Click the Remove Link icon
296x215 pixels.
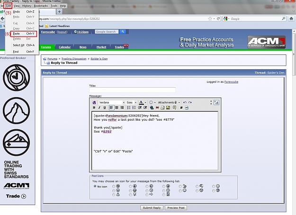(x=157, y=107)
